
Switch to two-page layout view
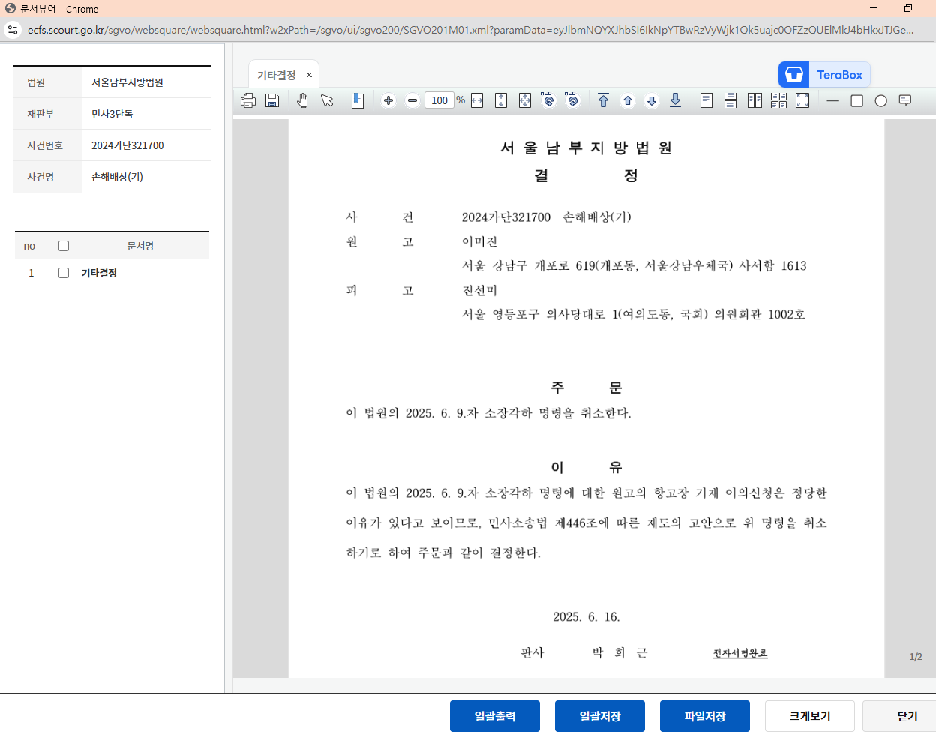754,100
